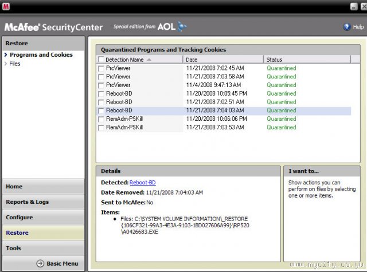Select date 11/20/2008 10:05:45 PM cell
Screen dimensions: 367x272
(217, 93)
